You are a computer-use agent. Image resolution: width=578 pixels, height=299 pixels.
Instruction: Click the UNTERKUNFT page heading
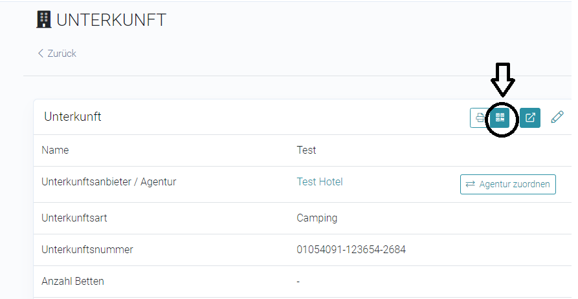111,20
